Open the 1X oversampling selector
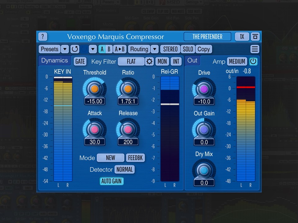 242,37
